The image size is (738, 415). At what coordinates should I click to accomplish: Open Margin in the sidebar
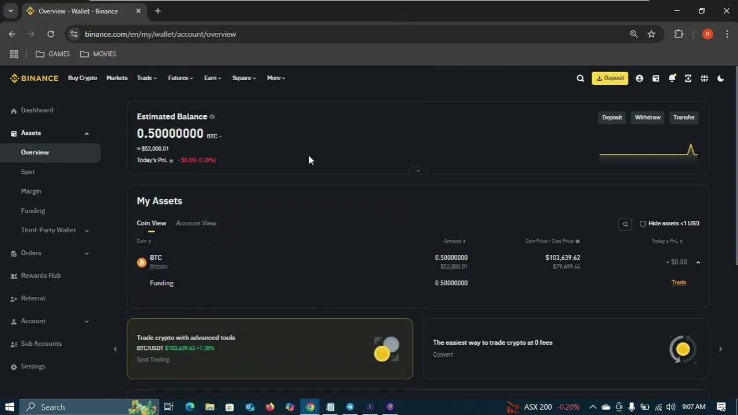tap(31, 191)
